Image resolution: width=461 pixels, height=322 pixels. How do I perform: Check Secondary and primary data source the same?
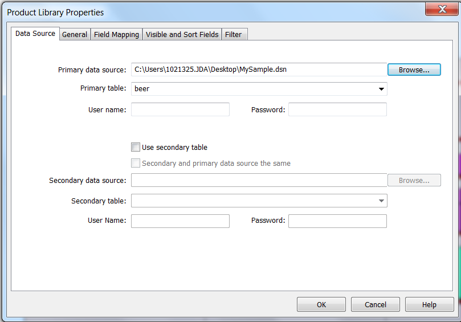click(x=136, y=163)
